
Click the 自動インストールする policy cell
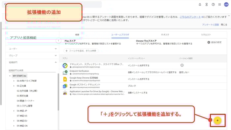click(138, 93)
